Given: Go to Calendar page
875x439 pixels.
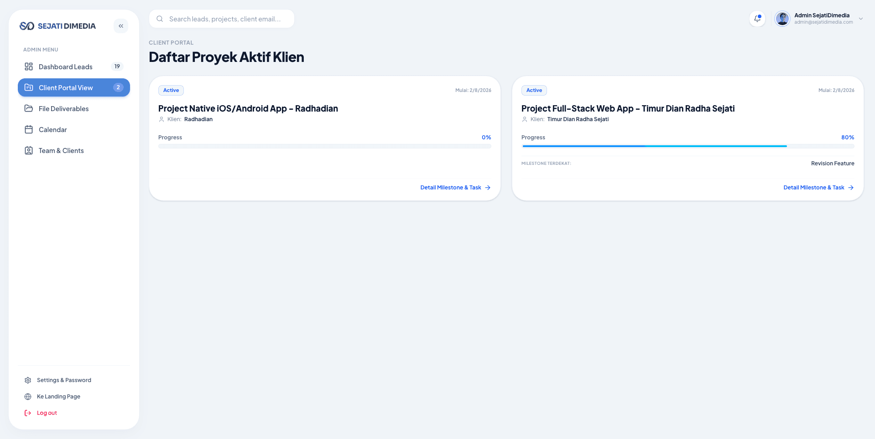Looking at the screenshot, I should [74, 129].
